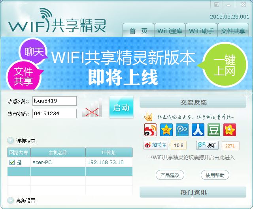This screenshot has height=209, width=253.
Task: Open 产品建议 feedback
Action: point(170,175)
